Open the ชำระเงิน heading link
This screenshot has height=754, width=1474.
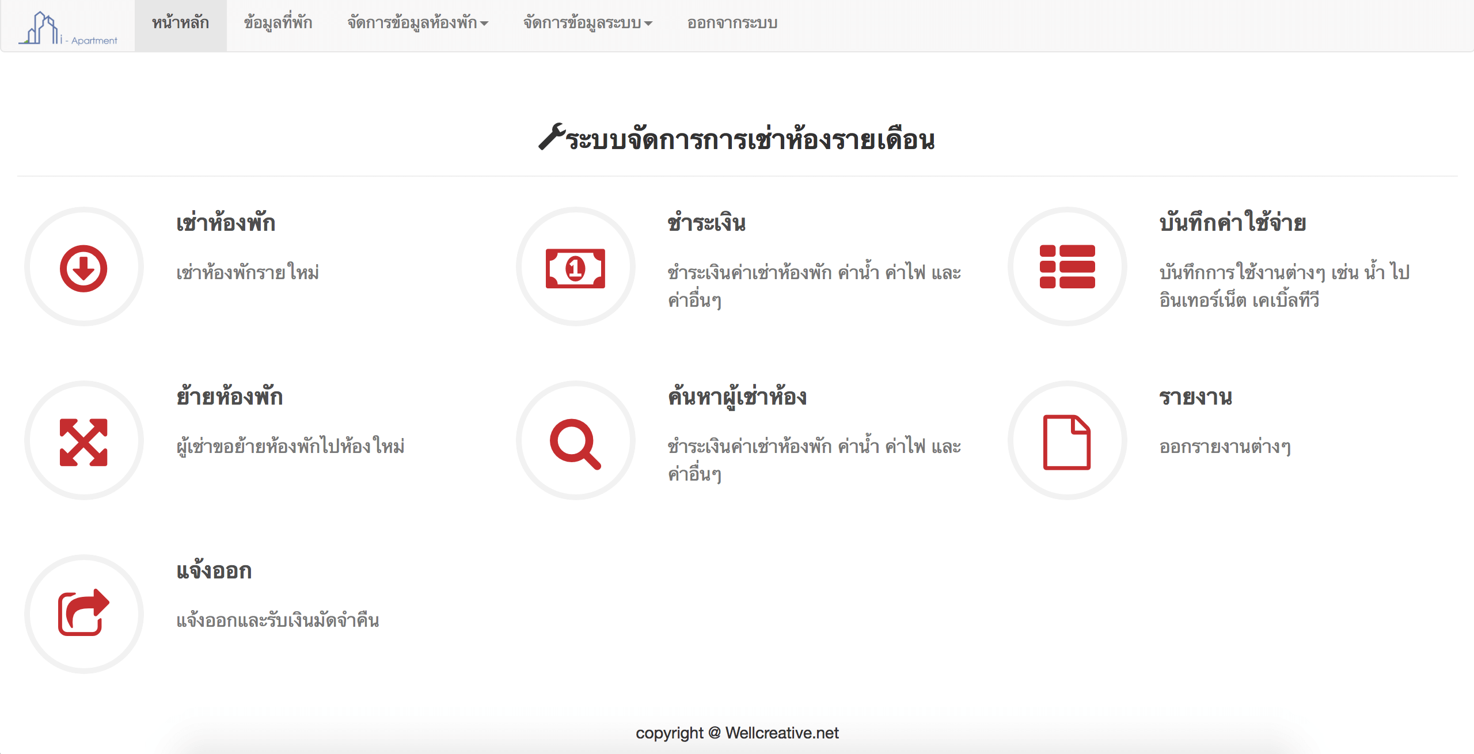706,223
